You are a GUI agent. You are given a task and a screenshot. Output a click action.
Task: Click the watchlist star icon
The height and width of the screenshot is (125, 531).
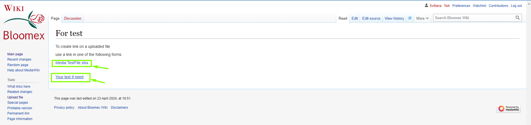(x=410, y=18)
